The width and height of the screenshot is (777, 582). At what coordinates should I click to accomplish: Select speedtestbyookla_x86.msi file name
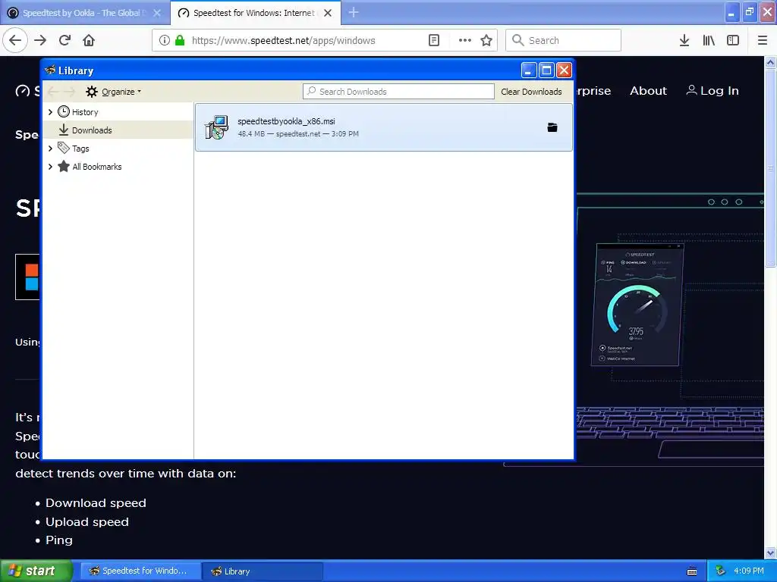click(286, 120)
